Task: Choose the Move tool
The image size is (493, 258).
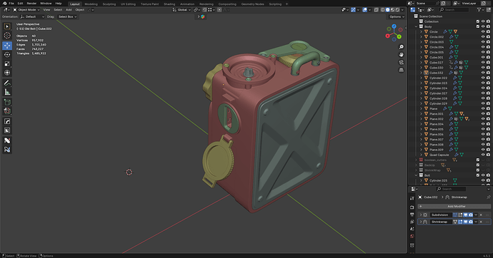Action: 7,46
